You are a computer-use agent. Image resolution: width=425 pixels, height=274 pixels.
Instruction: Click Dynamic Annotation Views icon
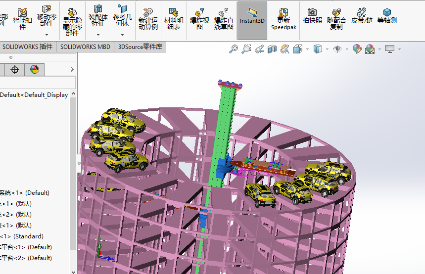pyautogui.click(x=284, y=49)
